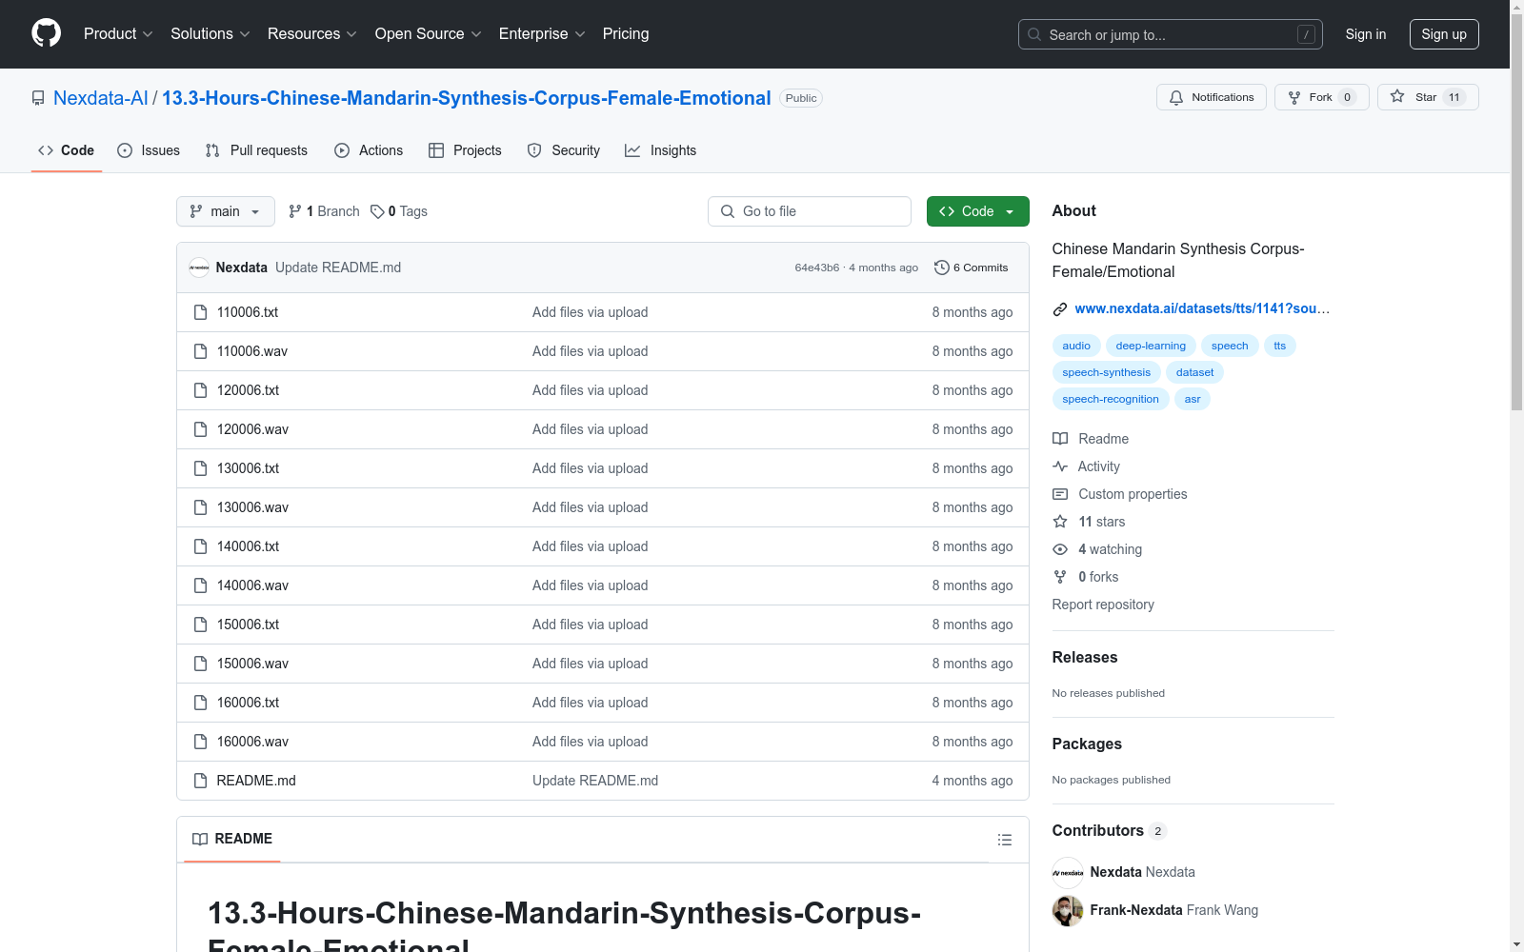Open Custom properties
Viewport: 1524px width, 952px height.
click(1120, 494)
